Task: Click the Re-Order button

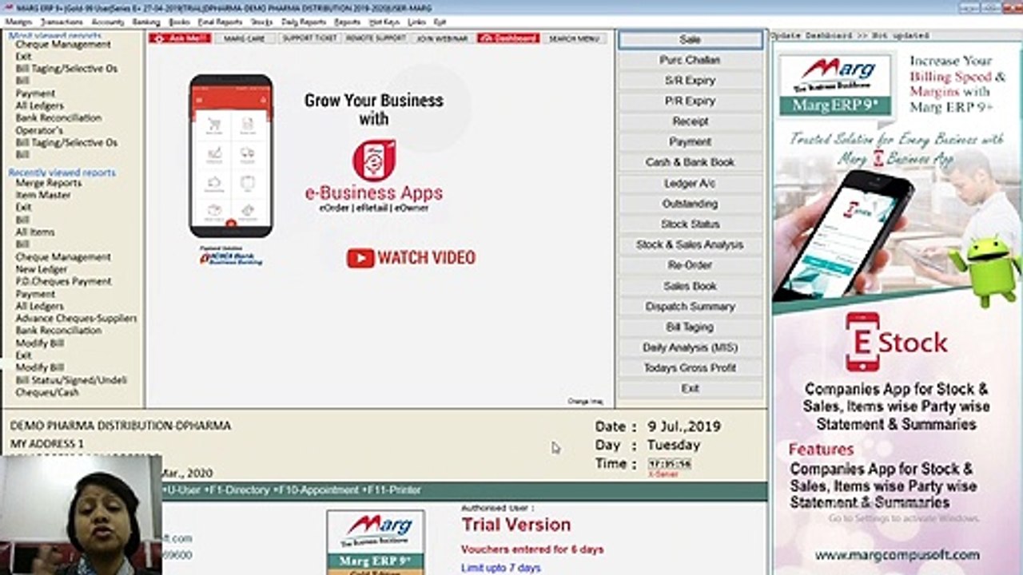Action: pyautogui.click(x=691, y=265)
